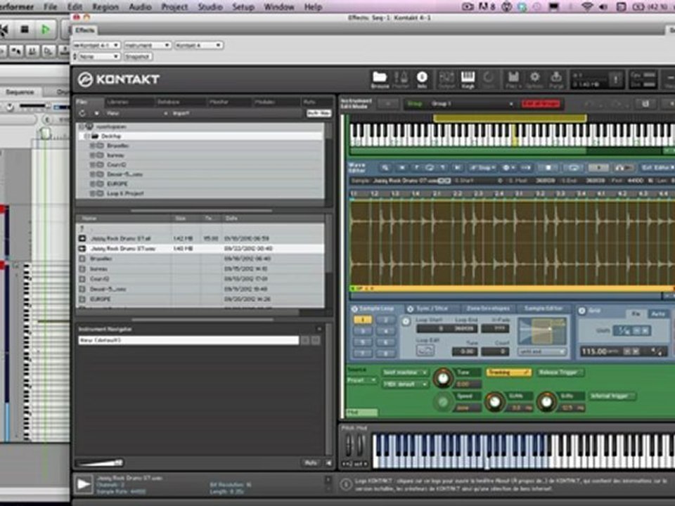
Task: Click the panic exclamation button
Action: (616, 79)
